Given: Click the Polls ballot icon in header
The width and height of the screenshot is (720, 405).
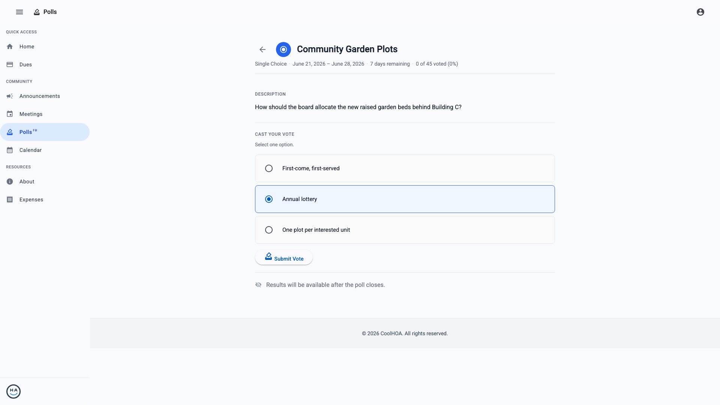Looking at the screenshot, I should [x=37, y=12].
